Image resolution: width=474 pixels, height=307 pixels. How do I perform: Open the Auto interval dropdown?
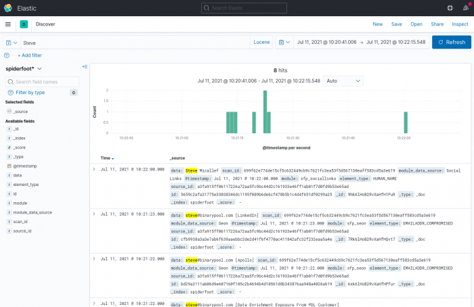click(x=343, y=81)
